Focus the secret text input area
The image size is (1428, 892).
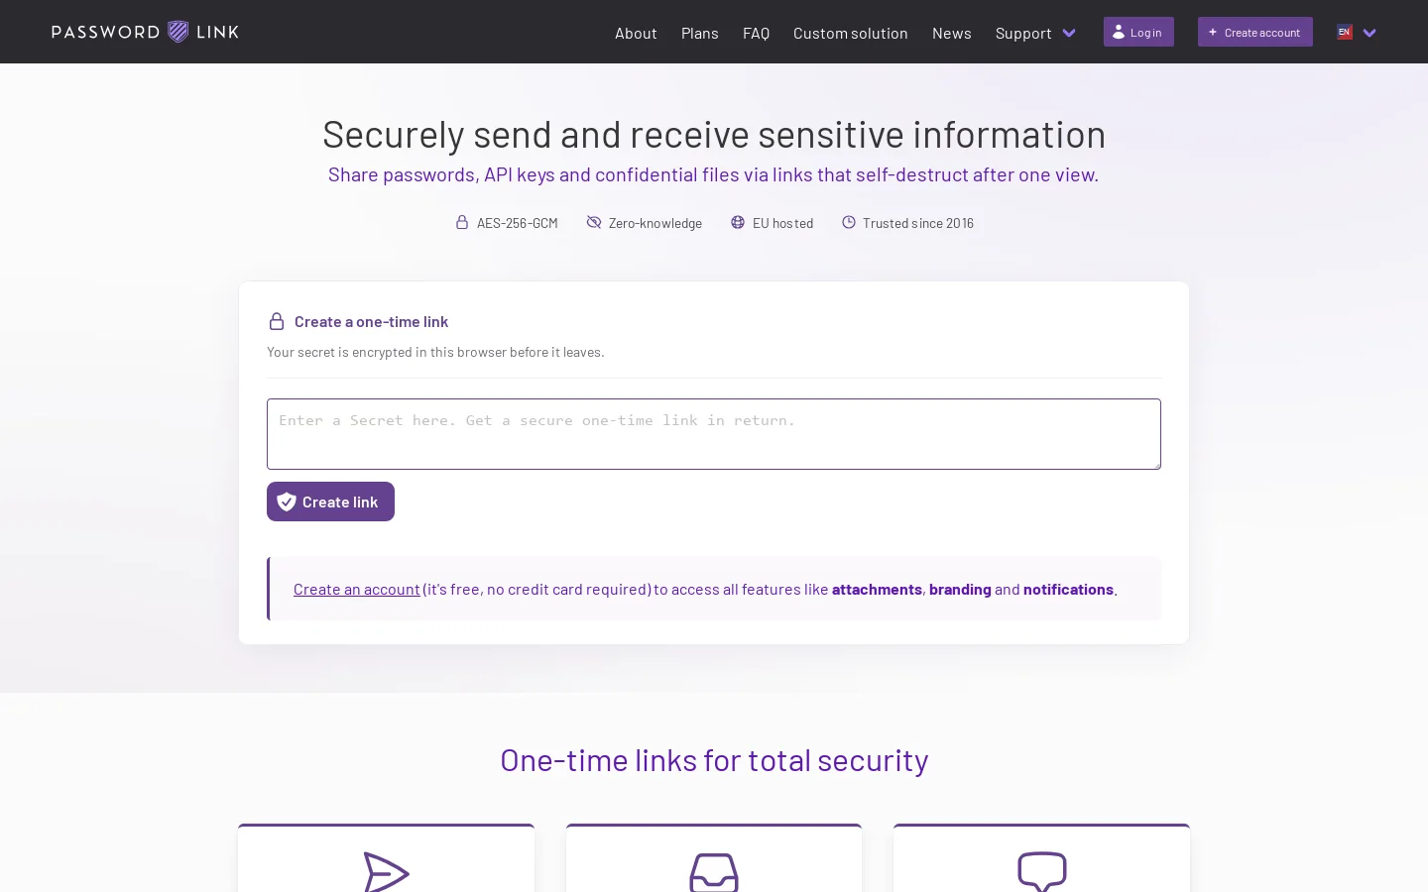(x=714, y=434)
